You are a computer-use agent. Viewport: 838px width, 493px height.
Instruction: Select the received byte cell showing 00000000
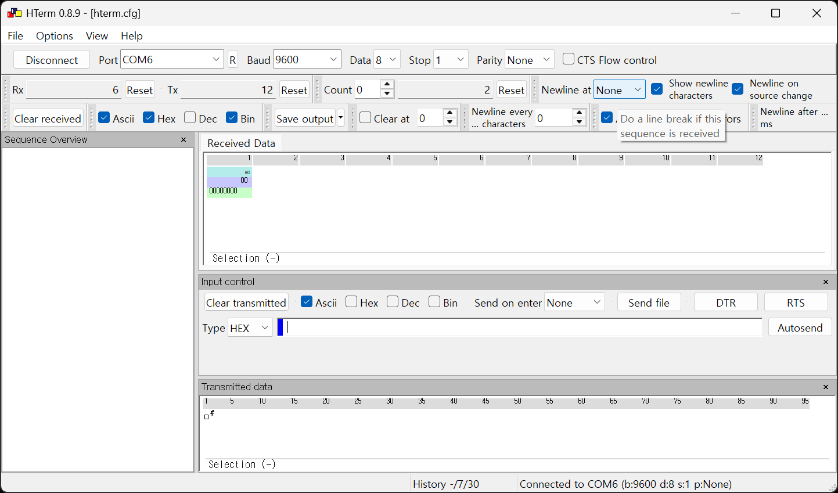point(229,192)
